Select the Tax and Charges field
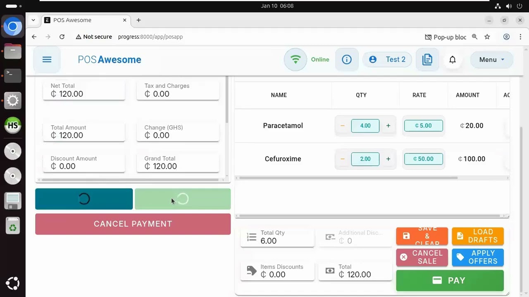This screenshot has width=529, height=297. tap(178, 90)
